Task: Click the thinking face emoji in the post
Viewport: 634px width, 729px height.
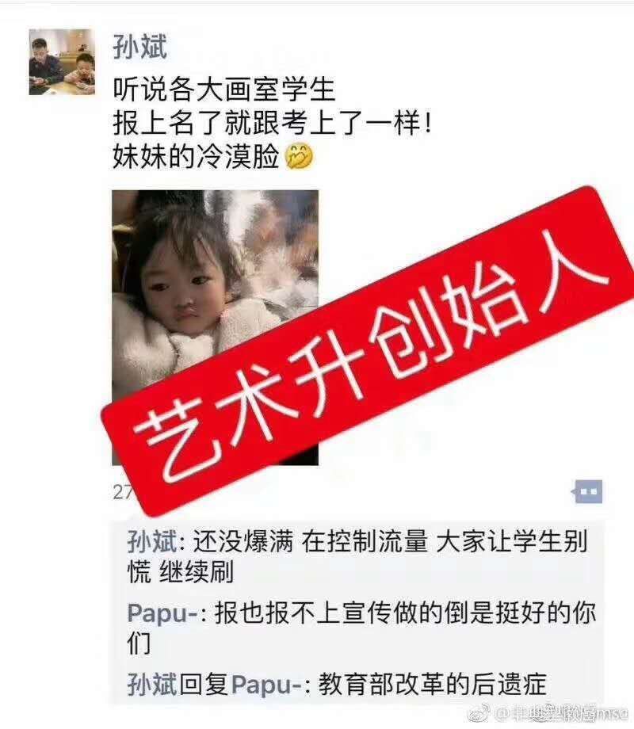Action: pos(299,157)
